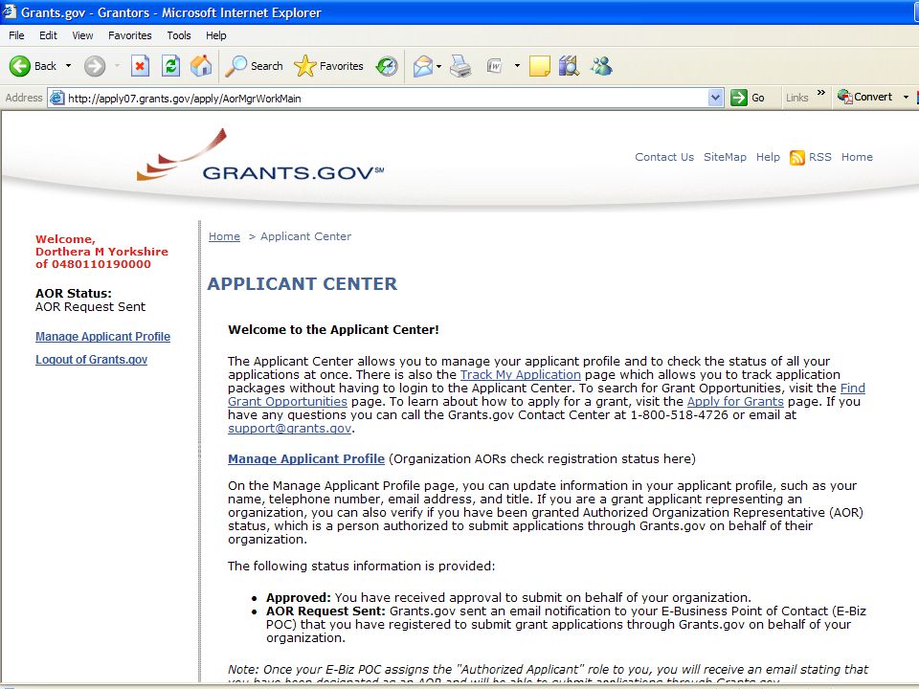Expand the Links toolbar chevron
Screen dimensions: 919x689
tap(821, 93)
